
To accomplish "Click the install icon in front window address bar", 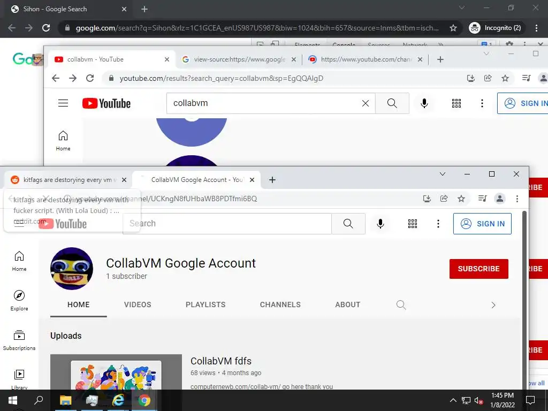I will click(x=427, y=199).
